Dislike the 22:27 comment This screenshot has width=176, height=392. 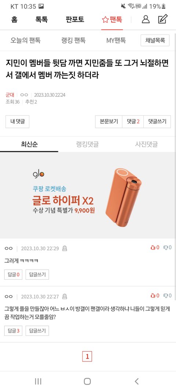(x=167, y=295)
